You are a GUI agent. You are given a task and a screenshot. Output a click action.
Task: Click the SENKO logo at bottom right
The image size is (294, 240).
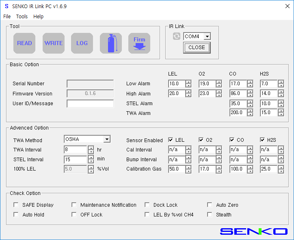[x=253, y=231]
